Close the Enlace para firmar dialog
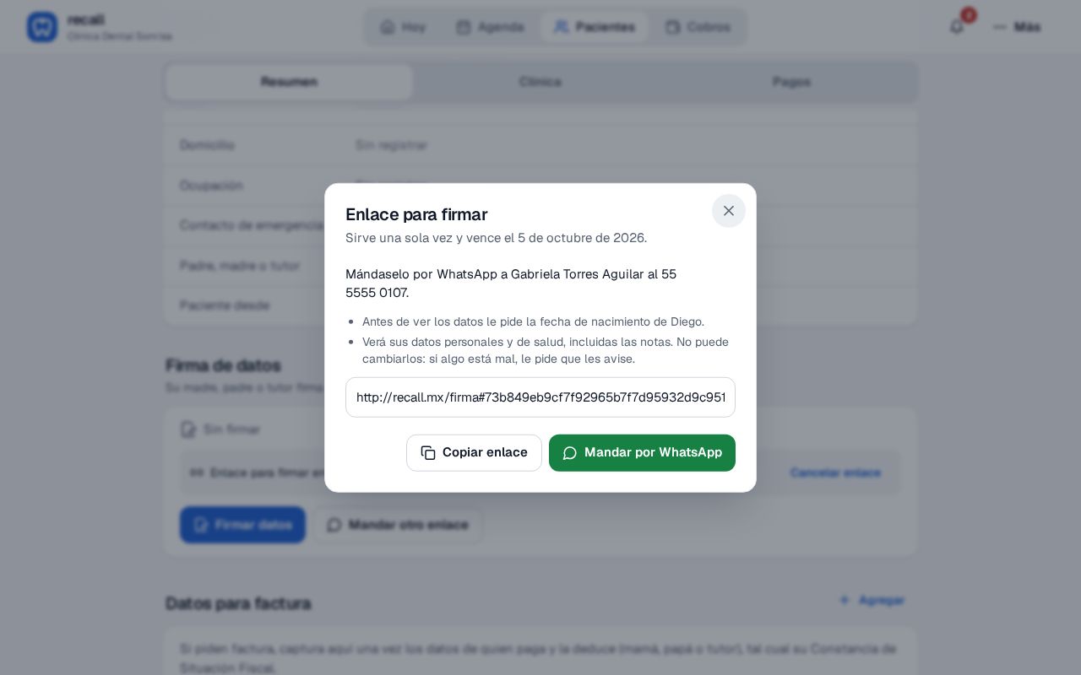The height and width of the screenshot is (675, 1081). 729,211
